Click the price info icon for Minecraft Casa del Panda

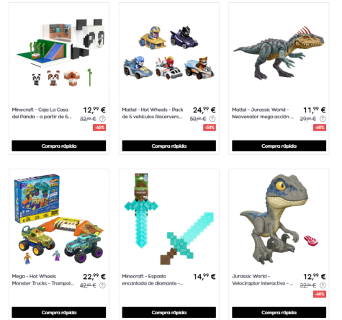click(102, 119)
